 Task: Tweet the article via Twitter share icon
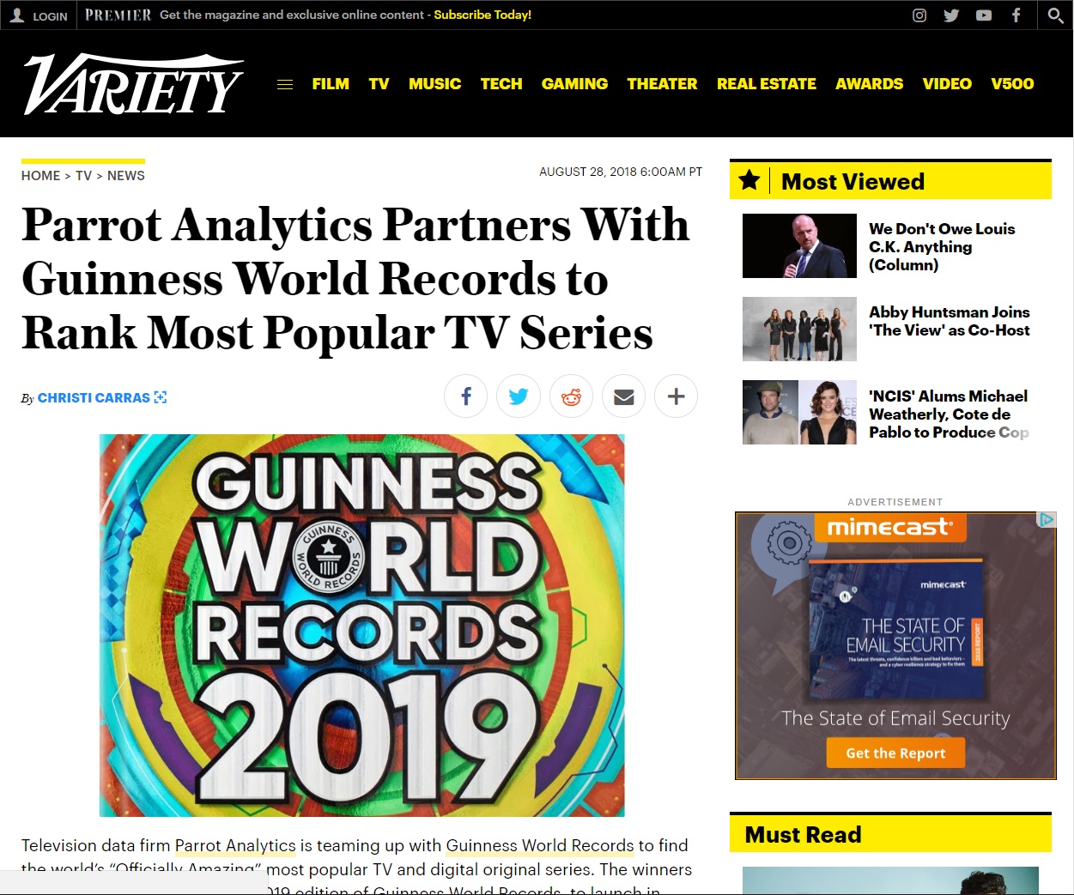519,396
